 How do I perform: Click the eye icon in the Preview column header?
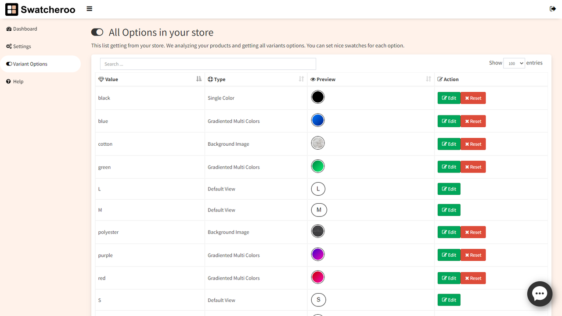point(313,79)
